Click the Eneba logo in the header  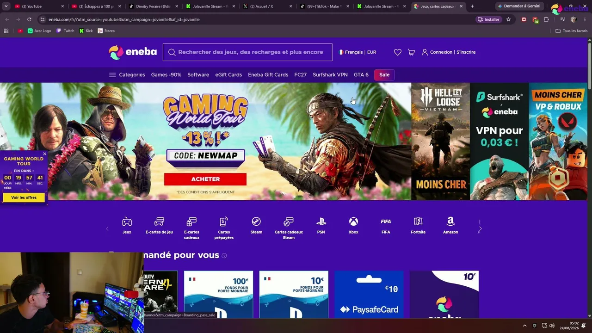coord(133,52)
